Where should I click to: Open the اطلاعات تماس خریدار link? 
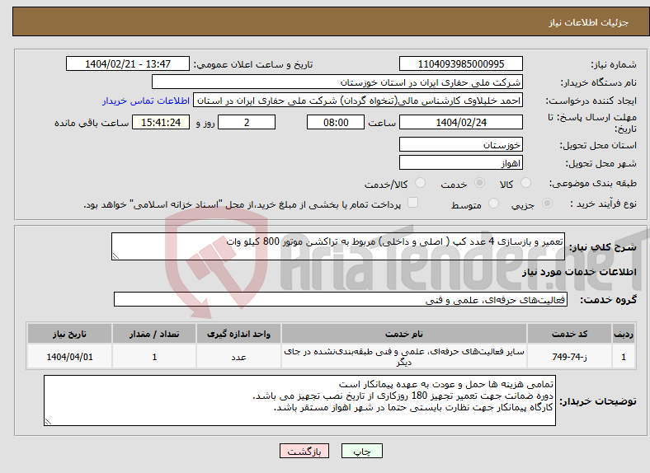146,101
